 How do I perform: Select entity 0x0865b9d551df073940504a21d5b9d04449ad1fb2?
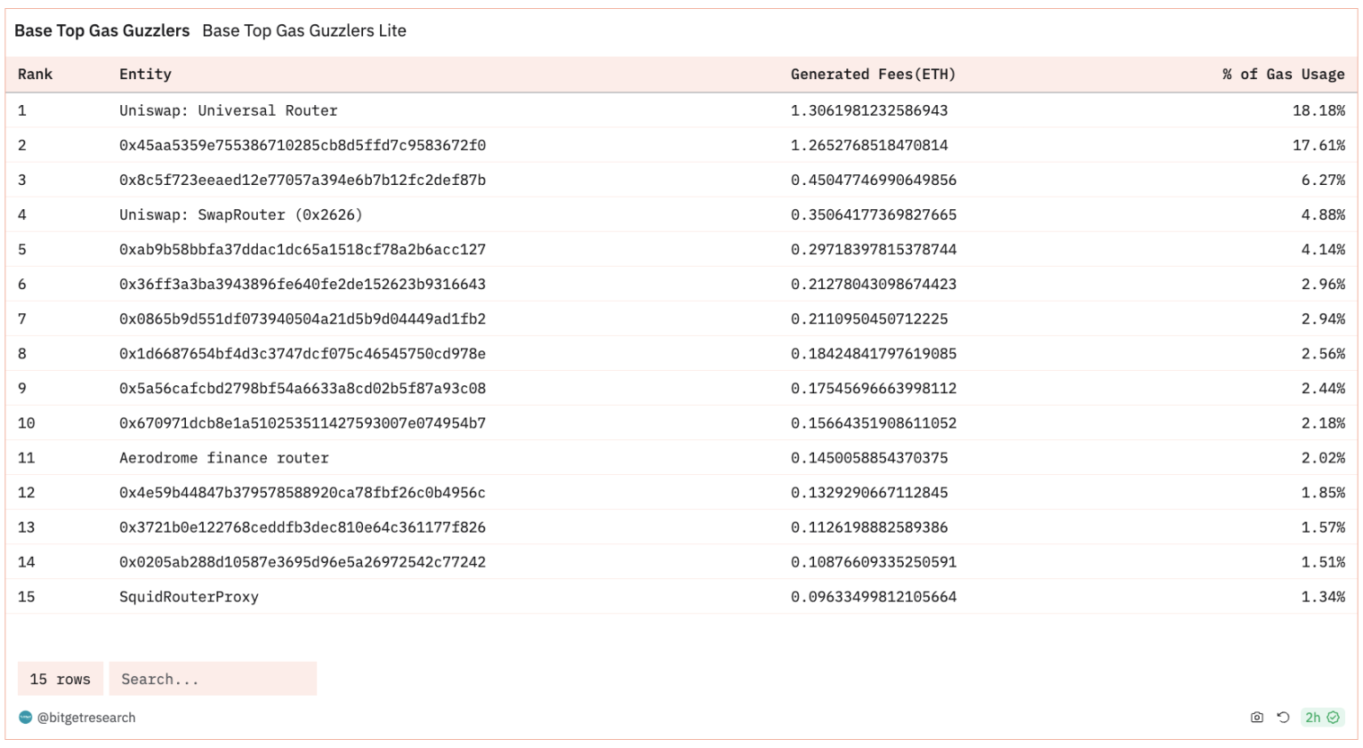(303, 319)
